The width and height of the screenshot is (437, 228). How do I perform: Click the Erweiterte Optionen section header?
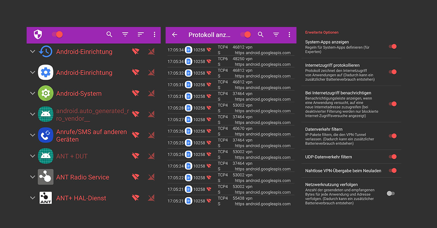(321, 32)
